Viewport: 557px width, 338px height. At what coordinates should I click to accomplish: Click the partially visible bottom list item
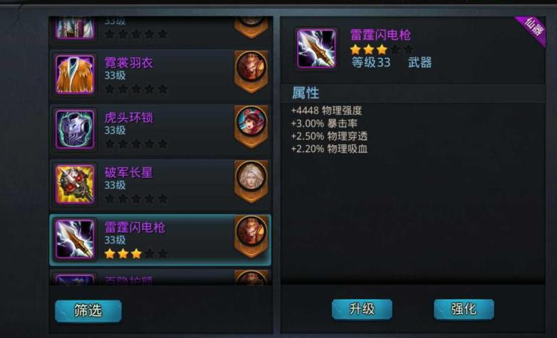click(x=161, y=278)
